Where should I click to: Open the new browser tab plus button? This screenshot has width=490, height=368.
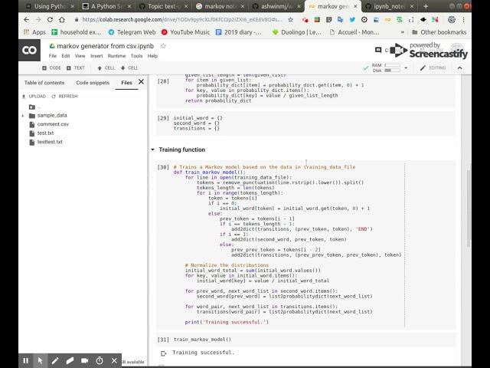426,6
